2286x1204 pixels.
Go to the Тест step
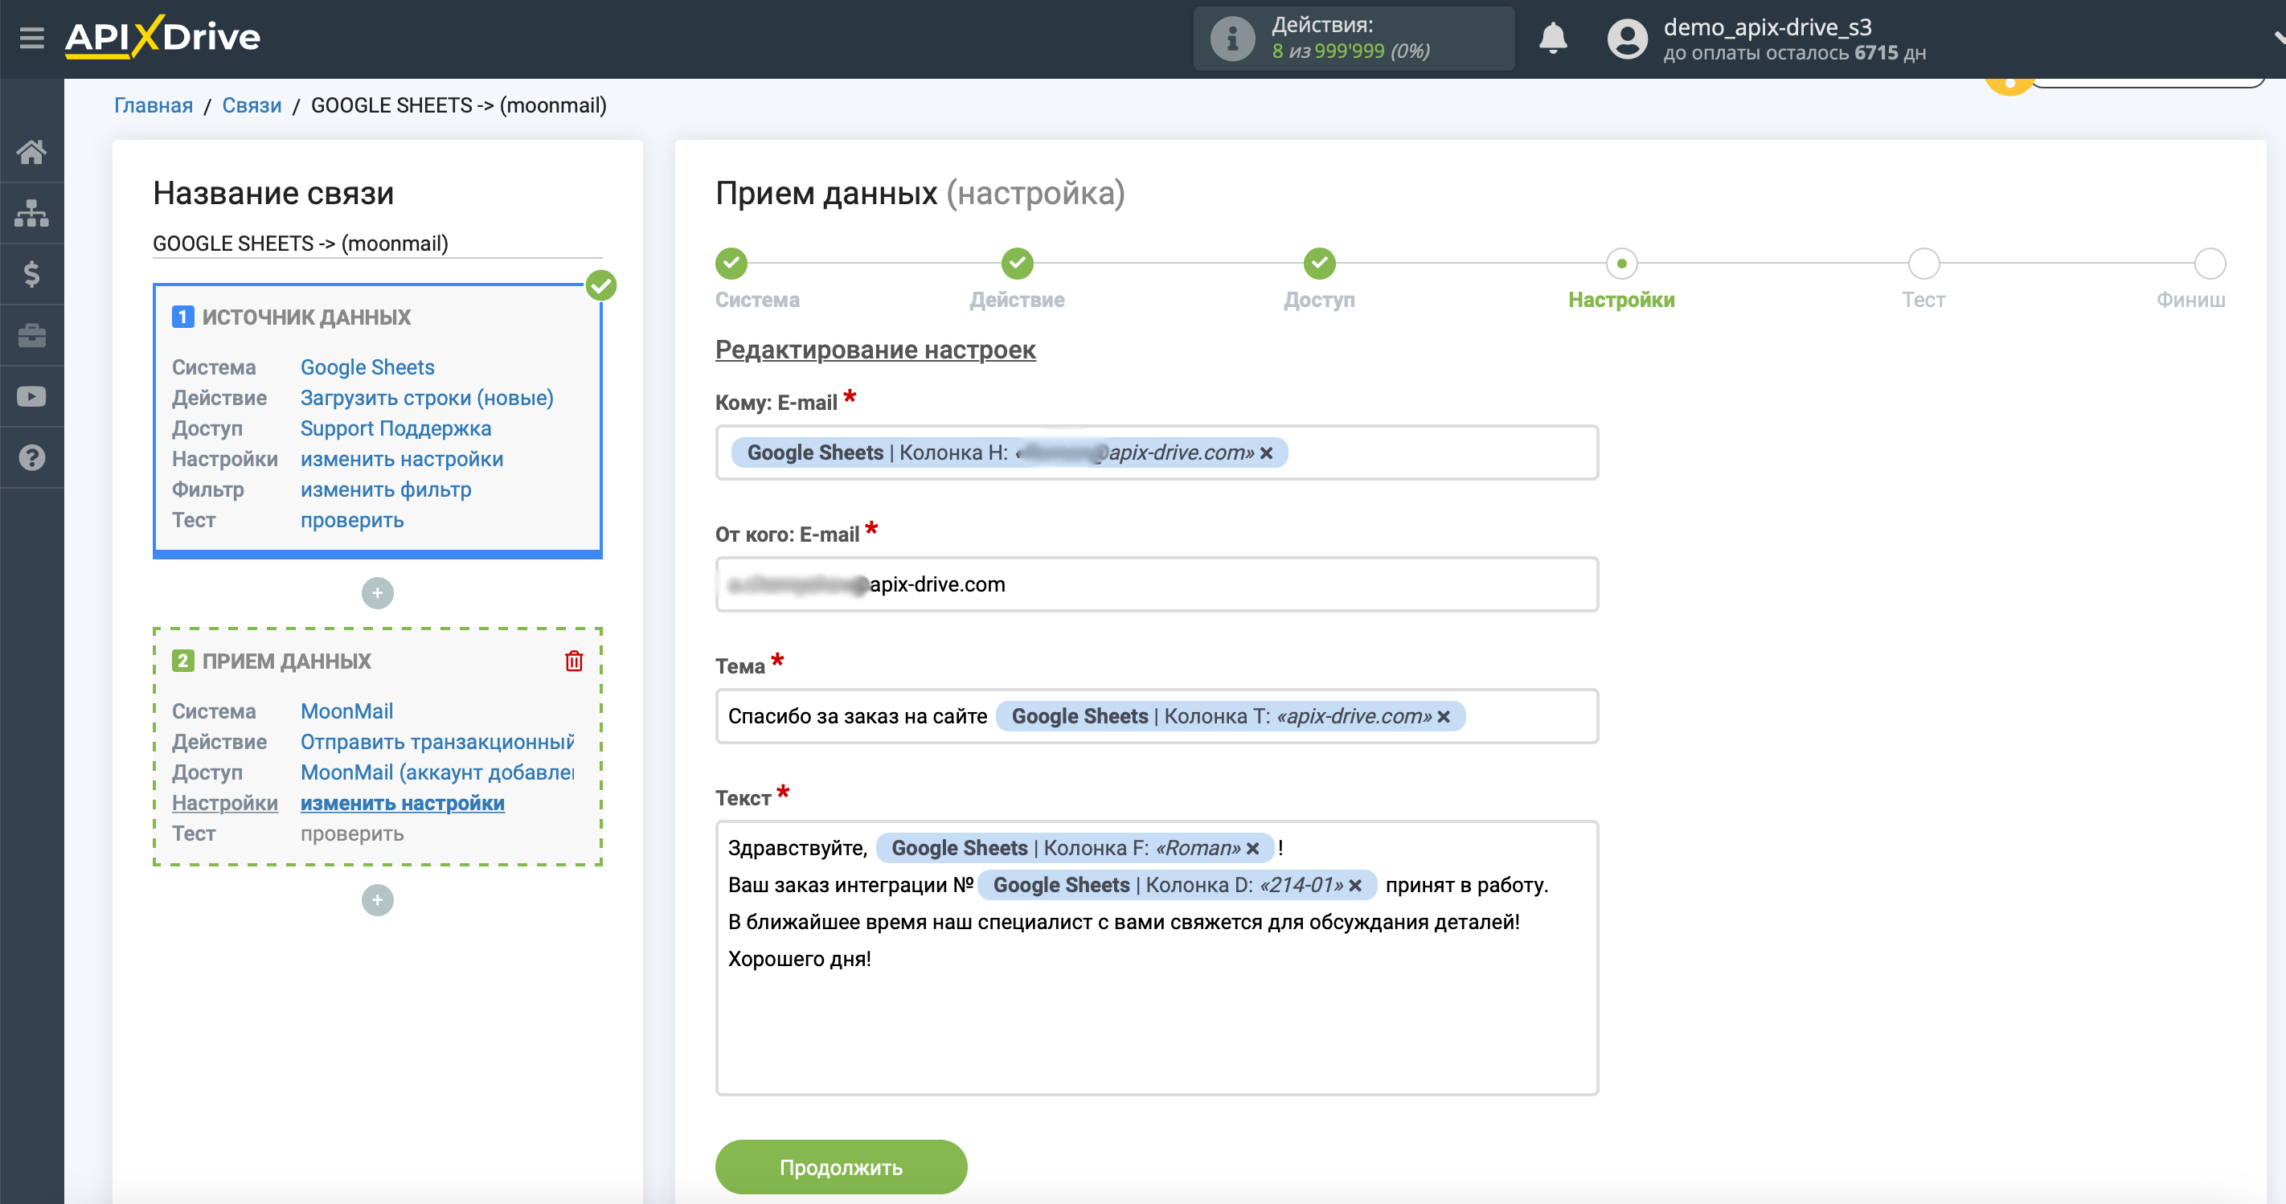click(x=1923, y=264)
